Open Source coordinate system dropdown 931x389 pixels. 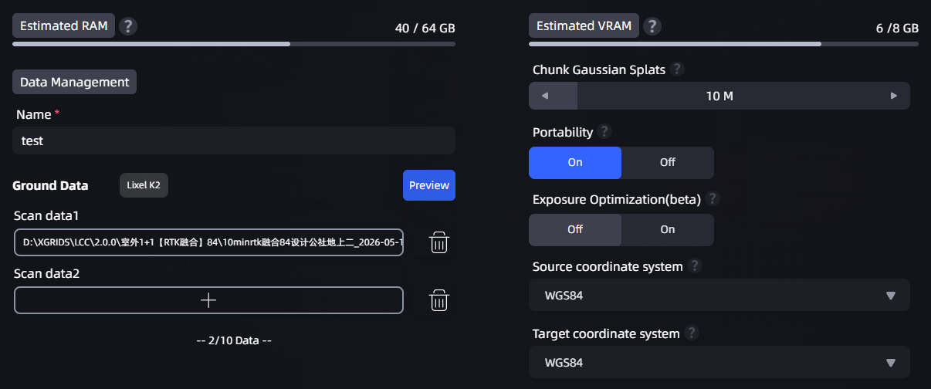tap(719, 296)
